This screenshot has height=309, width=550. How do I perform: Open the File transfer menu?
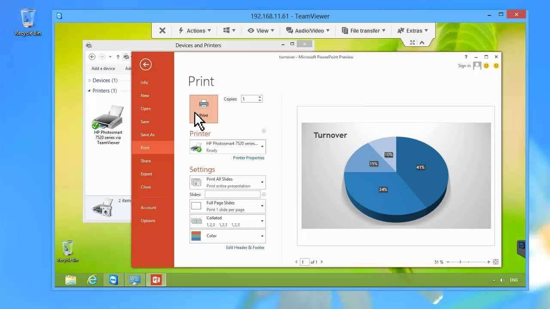(364, 30)
